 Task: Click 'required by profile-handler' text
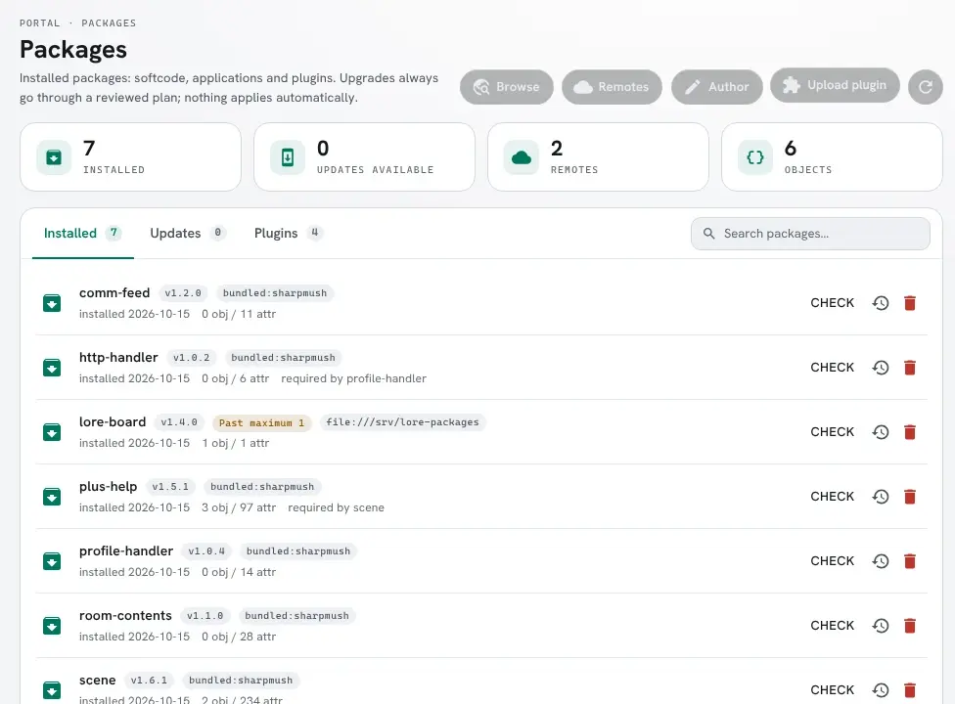coord(354,378)
